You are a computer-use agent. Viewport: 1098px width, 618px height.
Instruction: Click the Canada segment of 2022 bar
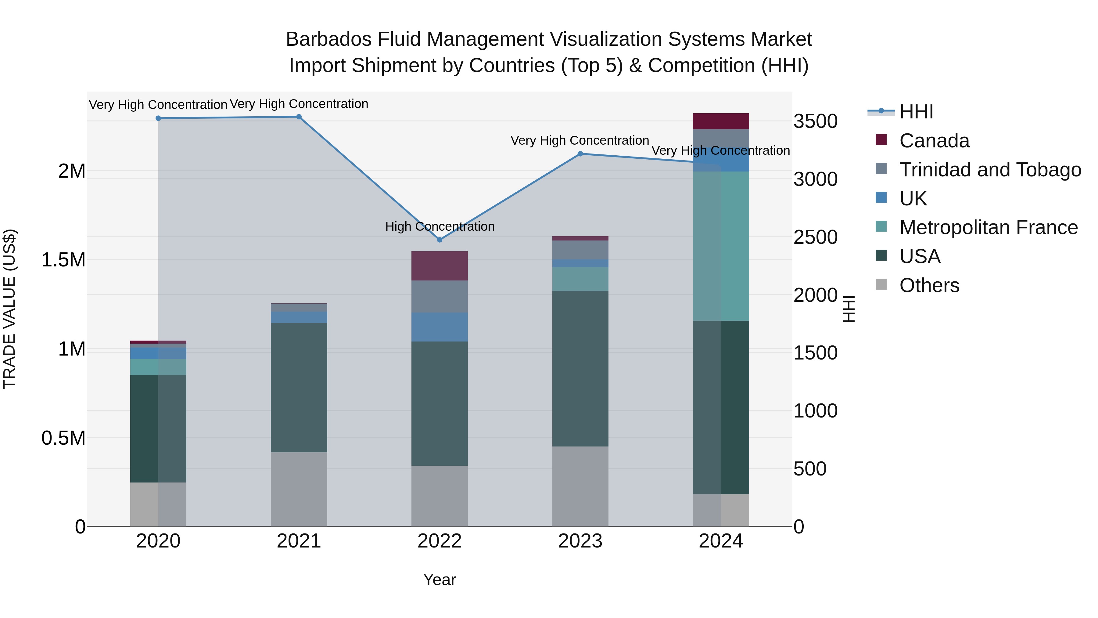tap(440, 266)
